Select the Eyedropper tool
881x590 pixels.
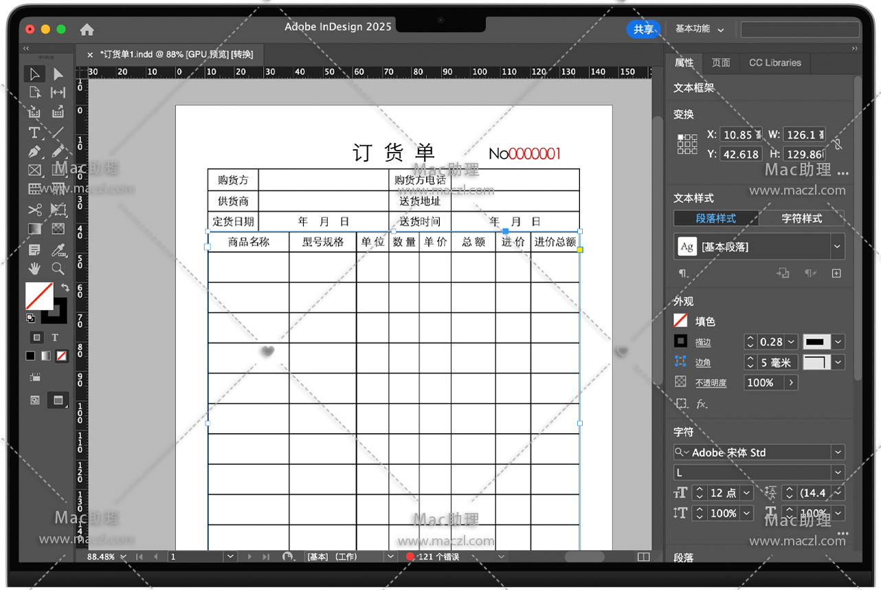coord(58,249)
